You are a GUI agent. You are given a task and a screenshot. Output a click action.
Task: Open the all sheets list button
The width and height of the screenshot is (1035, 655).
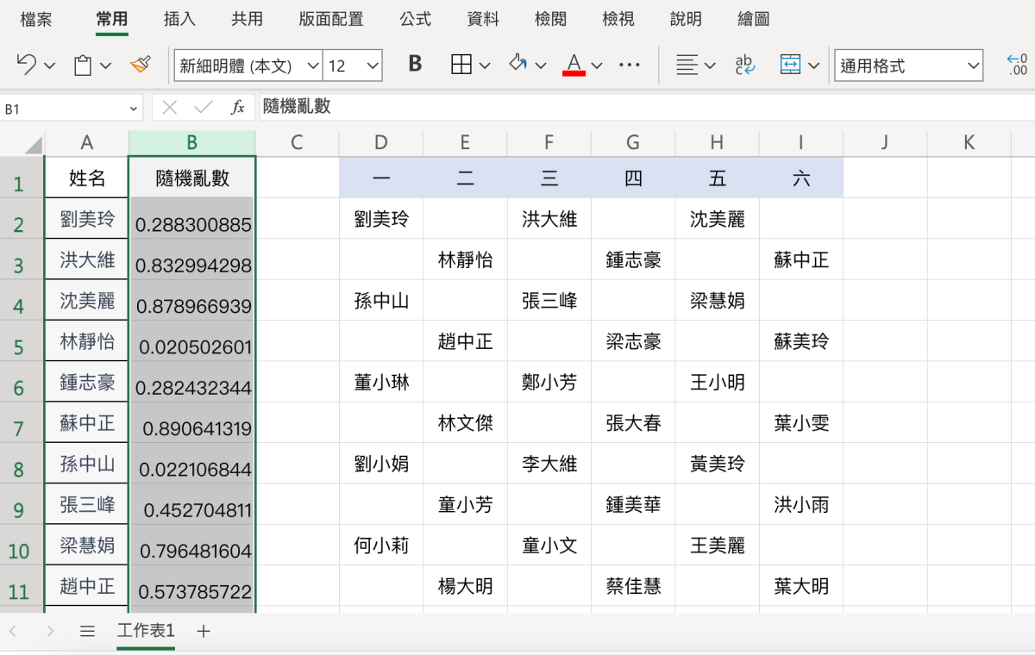click(87, 631)
